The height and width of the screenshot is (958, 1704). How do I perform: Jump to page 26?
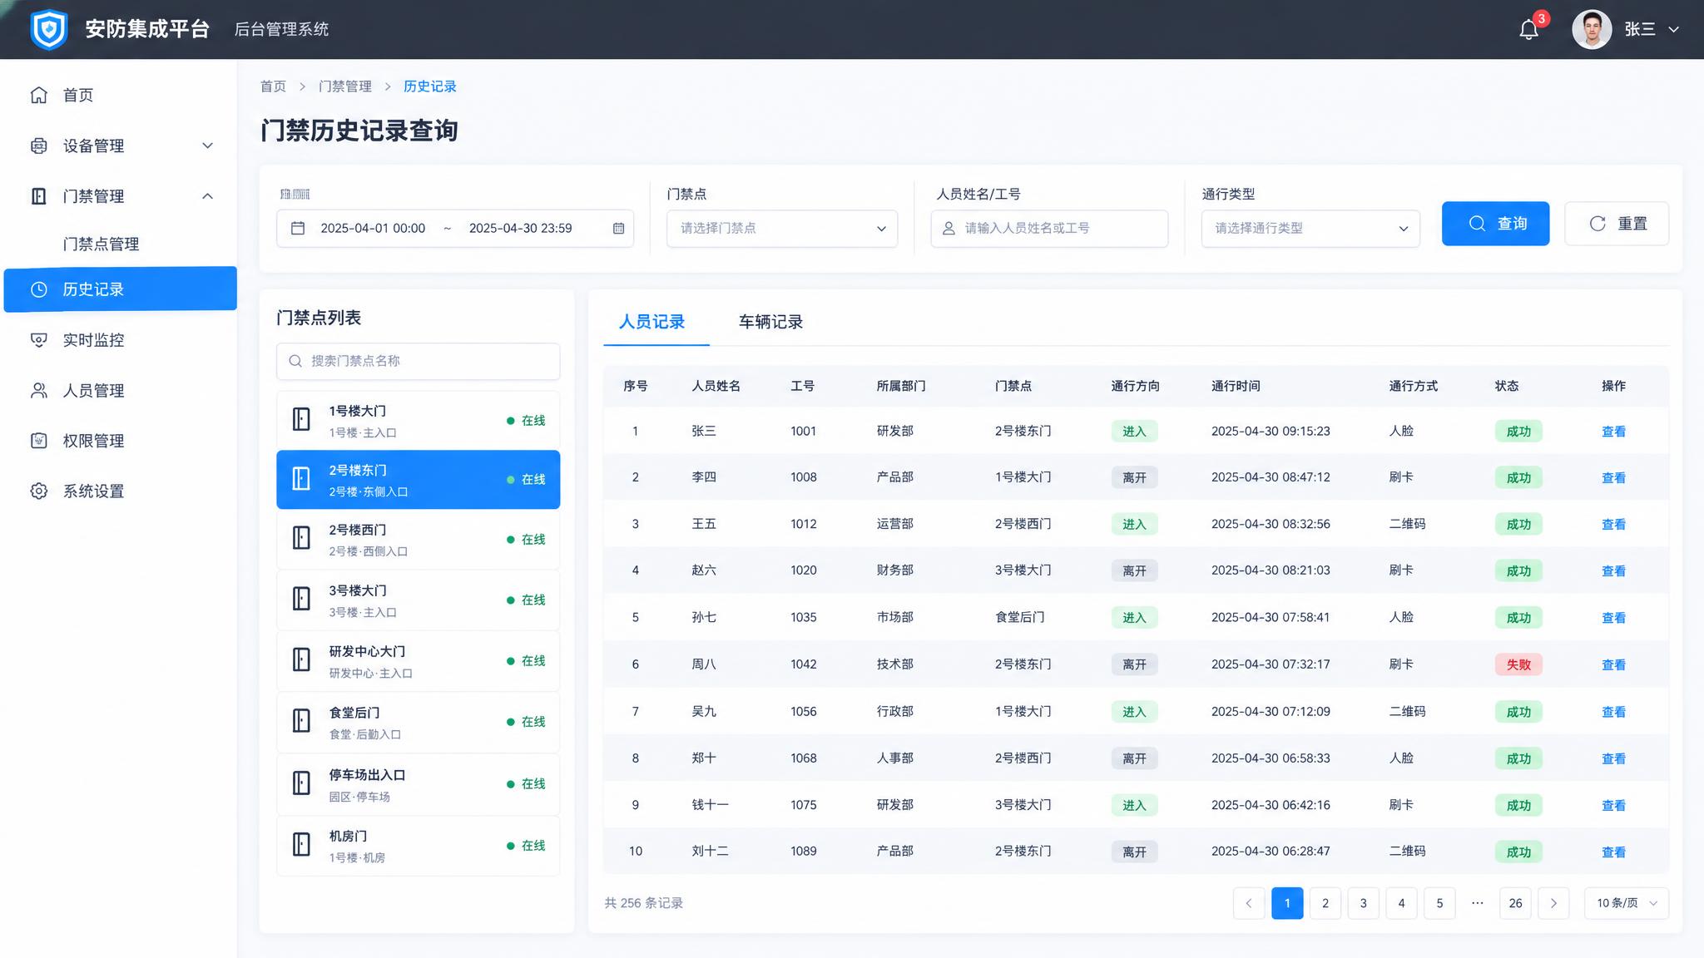[x=1515, y=903]
